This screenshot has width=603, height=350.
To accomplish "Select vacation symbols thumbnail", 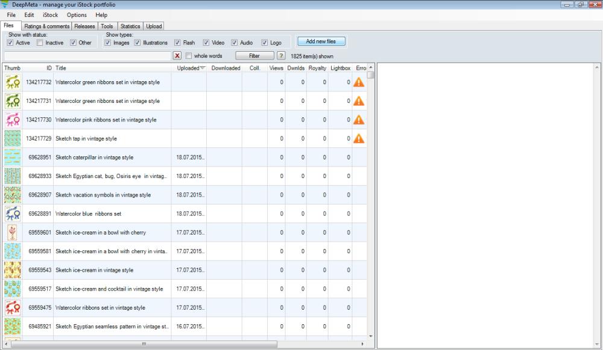I will pyautogui.click(x=13, y=195).
